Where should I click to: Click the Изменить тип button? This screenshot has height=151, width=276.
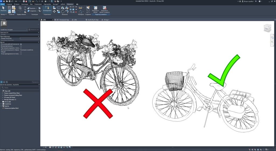coord(34,30)
